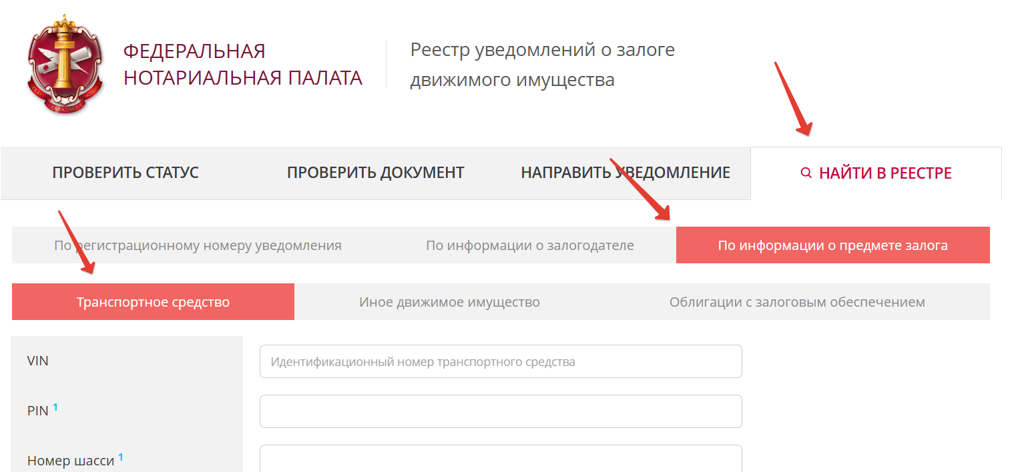Click the footnote marker next to PIN
The height and width of the screenshot is (472, 1010).
coord(55,406)
